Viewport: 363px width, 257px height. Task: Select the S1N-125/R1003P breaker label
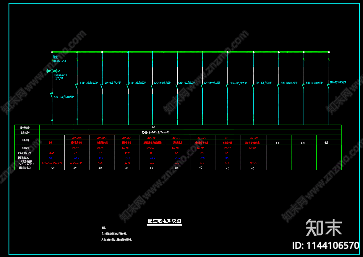(89, 83)
